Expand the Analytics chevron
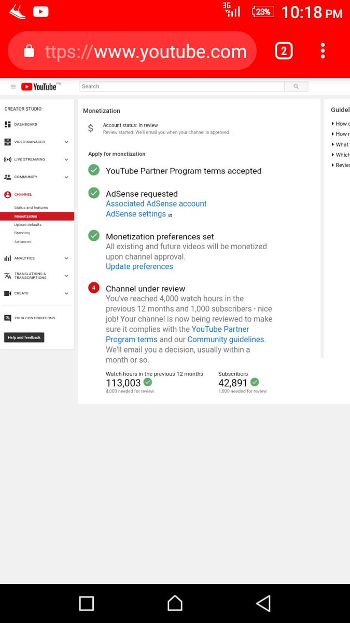Screen dimensions: 350x623 pyautogui.click(x=66, y=258)
